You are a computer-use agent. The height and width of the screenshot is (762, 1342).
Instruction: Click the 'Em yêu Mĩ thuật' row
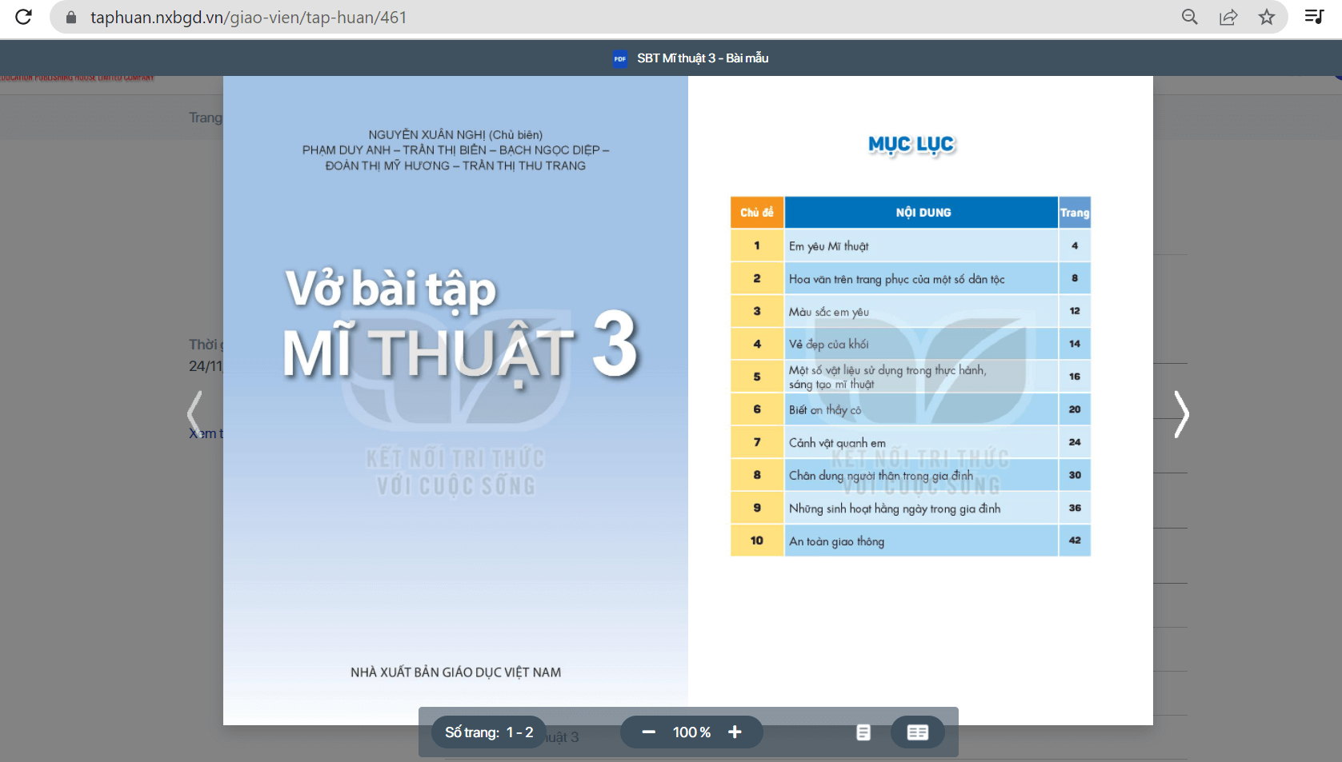pos(911,245)
